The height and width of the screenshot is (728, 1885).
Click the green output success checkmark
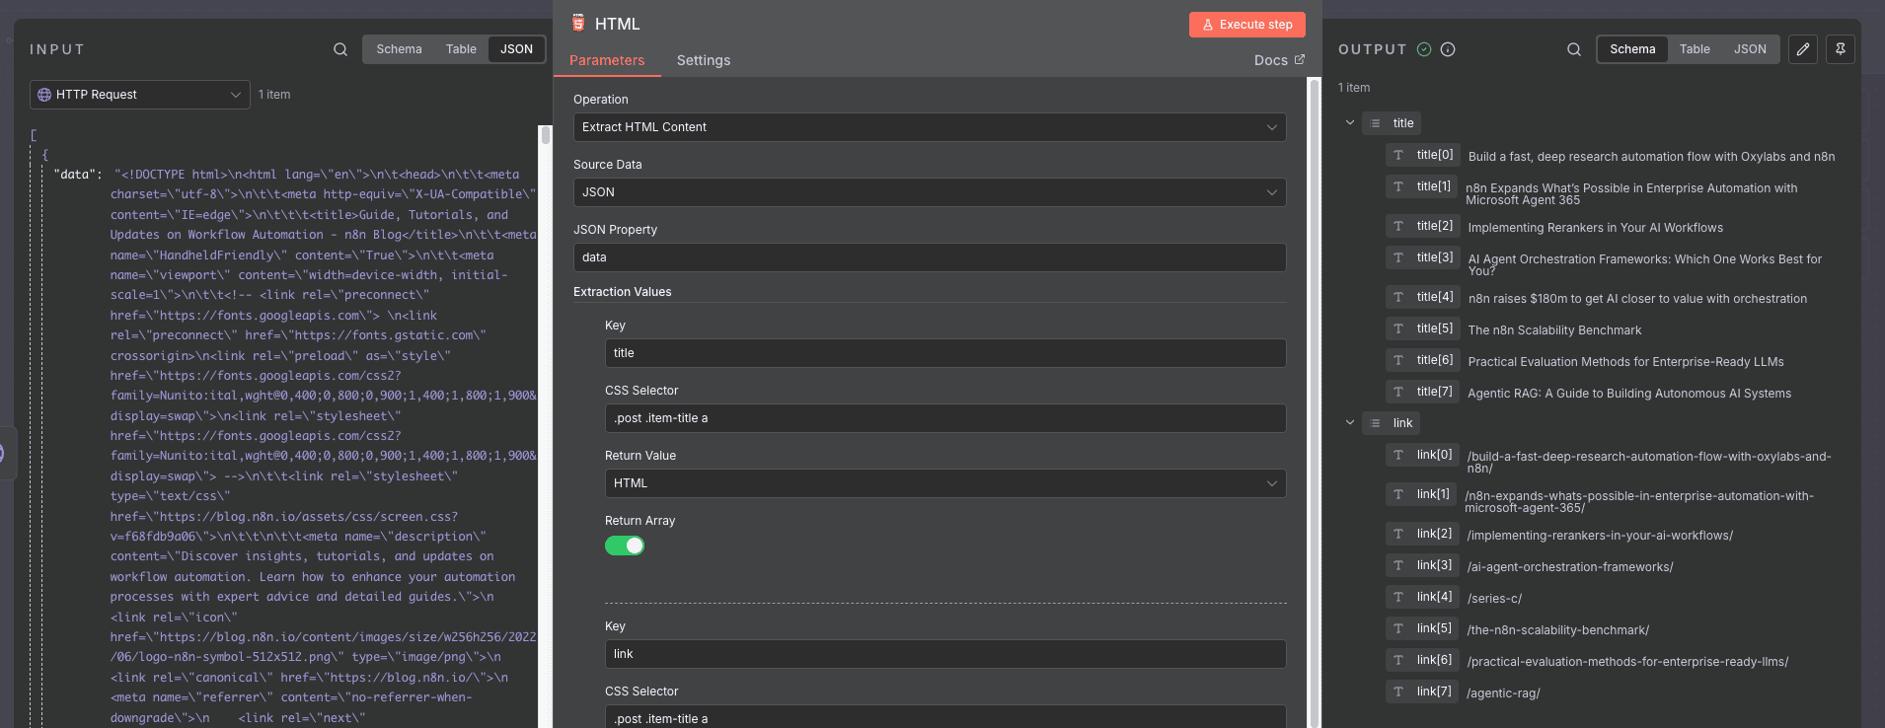[1424, 49]
